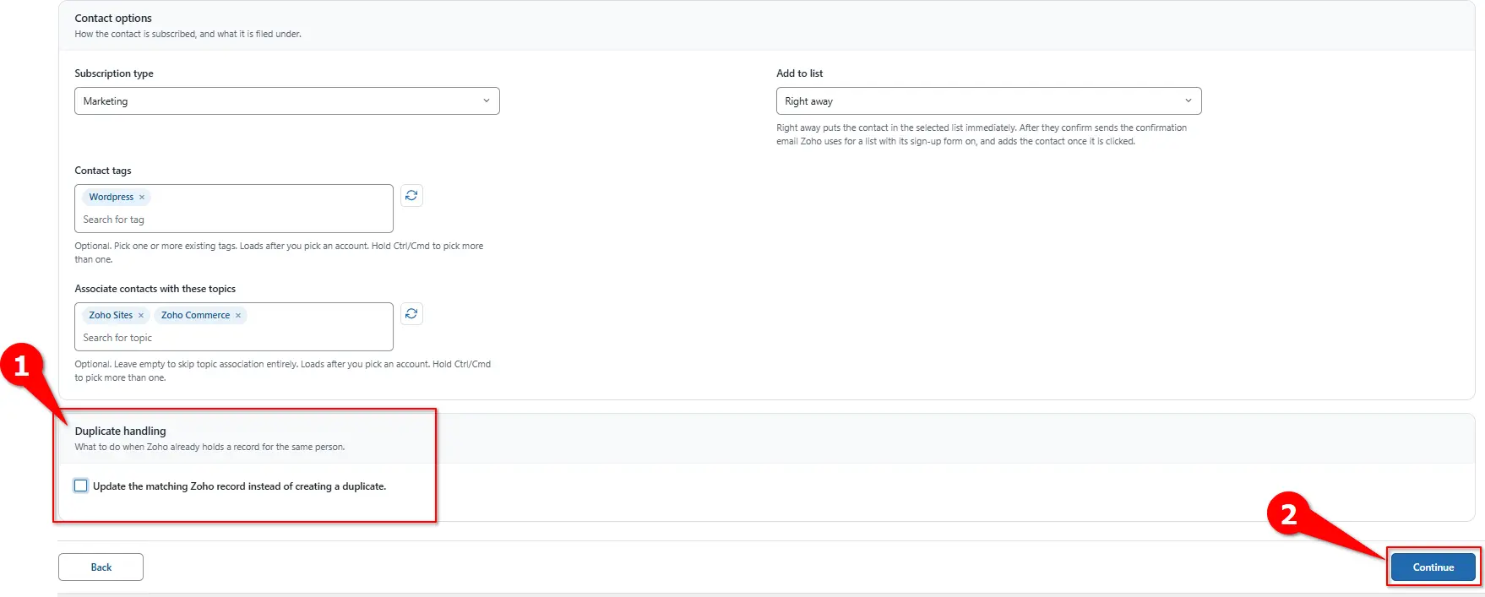Refresh the contact tags list
Viewport: 1485px width, 597px height.
411,196
